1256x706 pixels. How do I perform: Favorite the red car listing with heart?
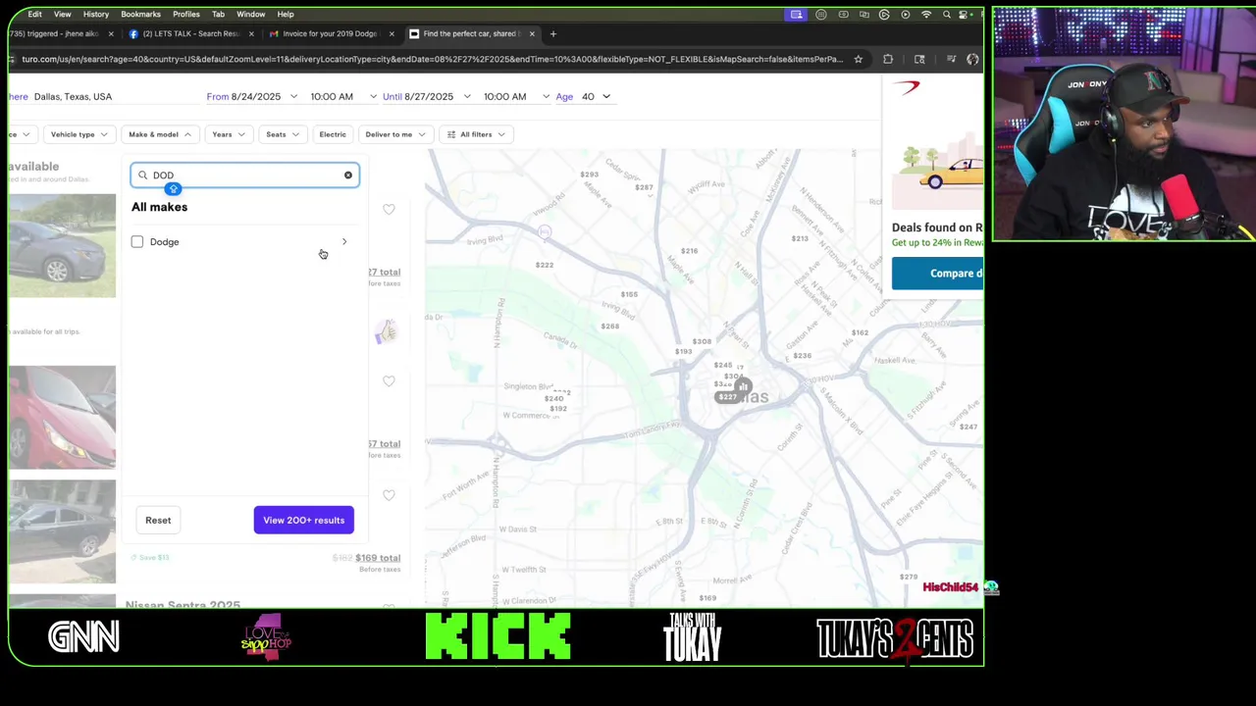[389, 380]
